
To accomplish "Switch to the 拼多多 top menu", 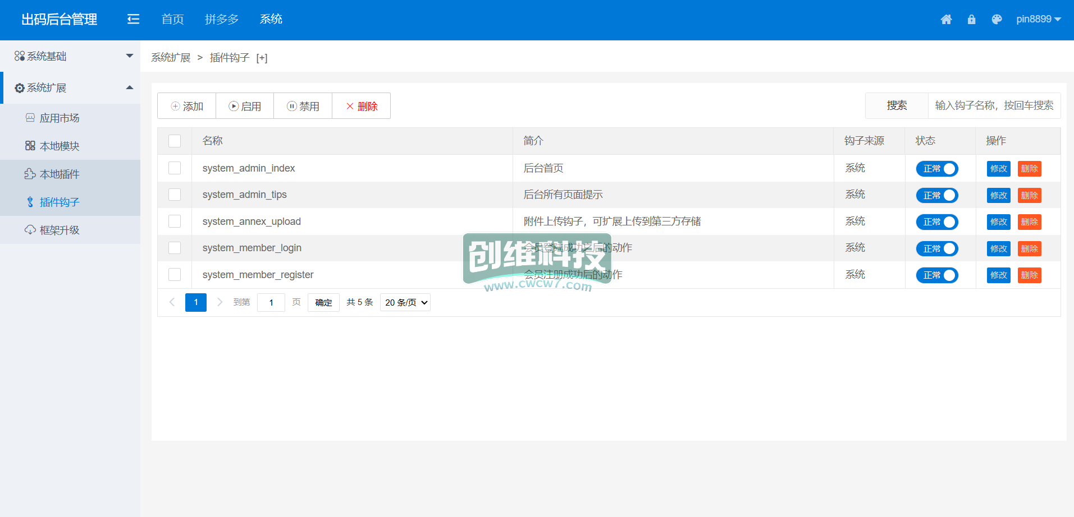I will coord(222,20).
